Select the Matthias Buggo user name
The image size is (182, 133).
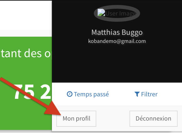[117, 32]
